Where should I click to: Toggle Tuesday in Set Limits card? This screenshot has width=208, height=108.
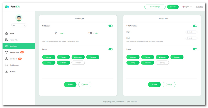(63, 57)
